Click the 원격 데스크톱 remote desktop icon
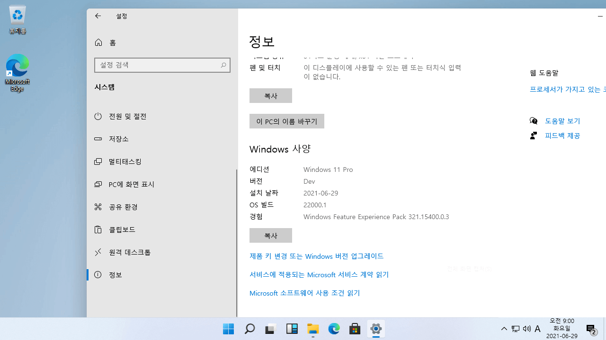Viewport: 606px width, 340px height. [x=98, y=252]
